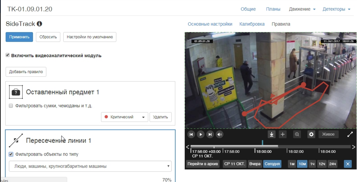357x182 pixels.
Task: Switch to Живое live view
Action: click(328, 134)
